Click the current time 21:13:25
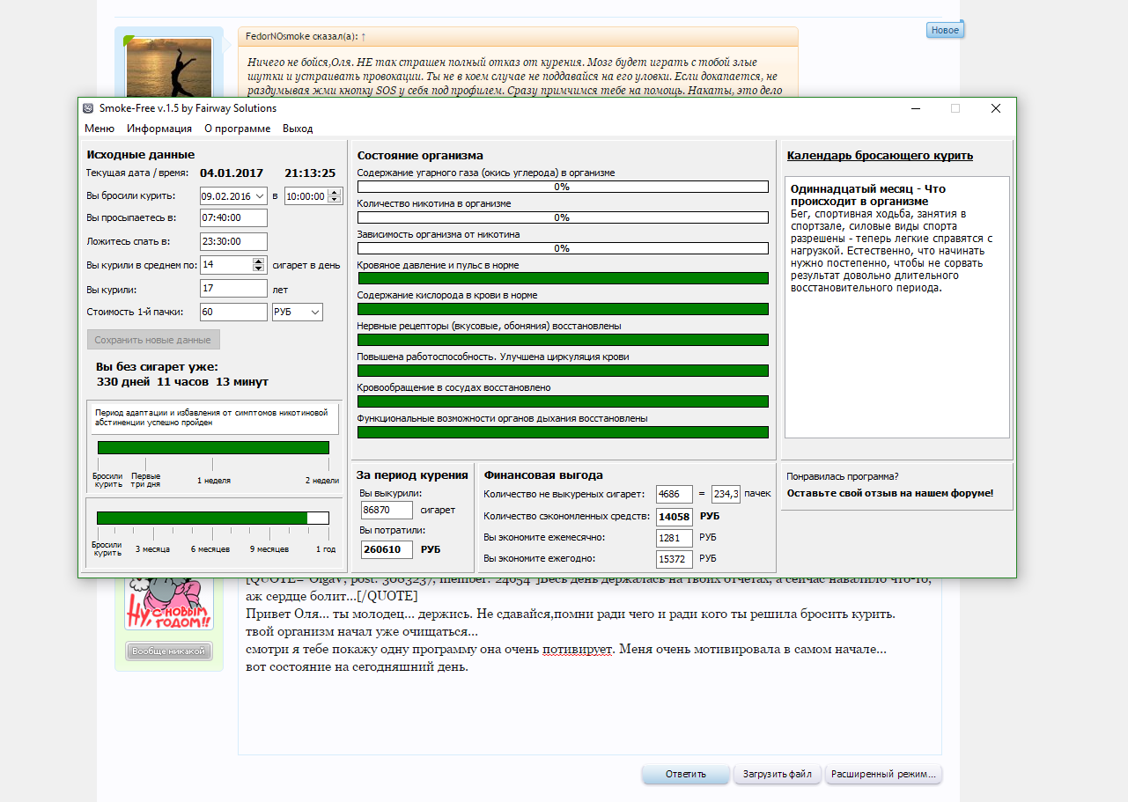The width and height of the screenshot is (1128, 802). tap(310, 173)
